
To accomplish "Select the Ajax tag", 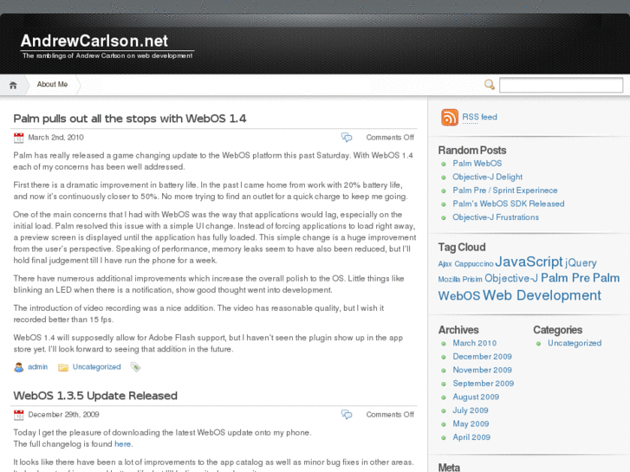I will coord(445,264).
